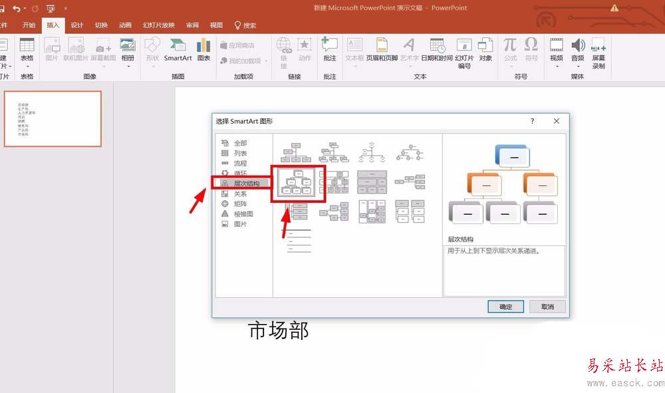665x393 pixels.
Task: Click the 市场部 text on the slide
Action: pos(278,330)
